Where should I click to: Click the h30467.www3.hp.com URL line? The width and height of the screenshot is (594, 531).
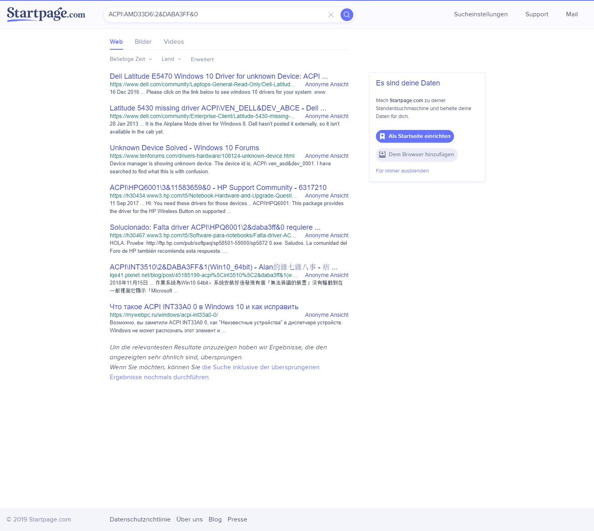(203, 235)
